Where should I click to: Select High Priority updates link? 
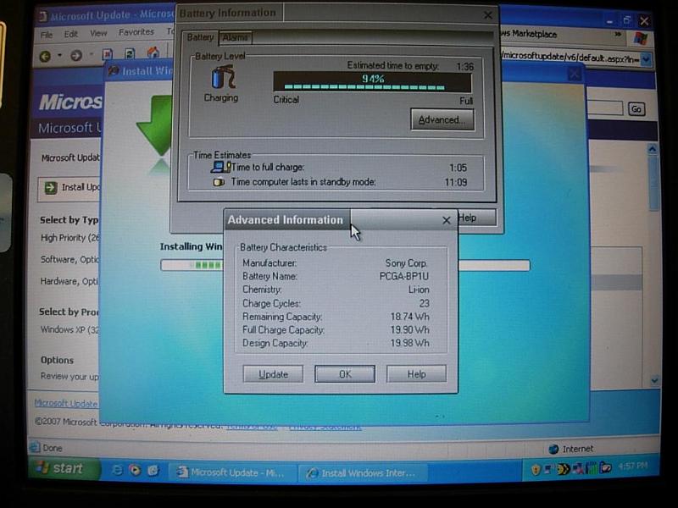tap(70, 238)
